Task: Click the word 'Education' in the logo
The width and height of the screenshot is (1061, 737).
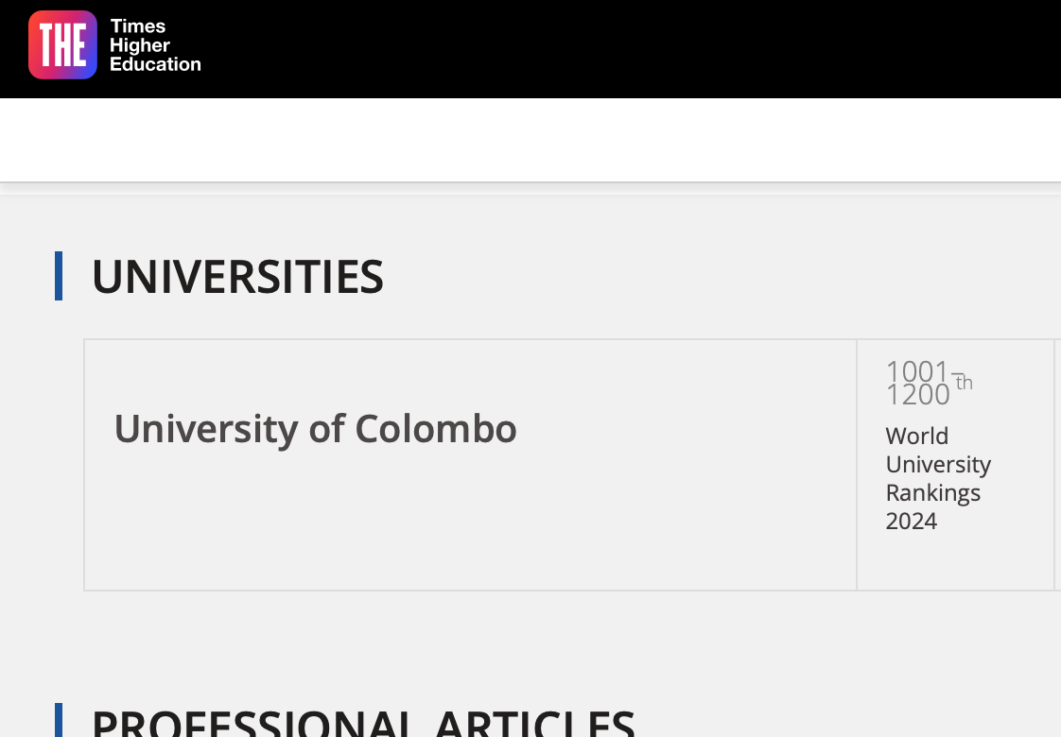Action: (x=155, y=64)
